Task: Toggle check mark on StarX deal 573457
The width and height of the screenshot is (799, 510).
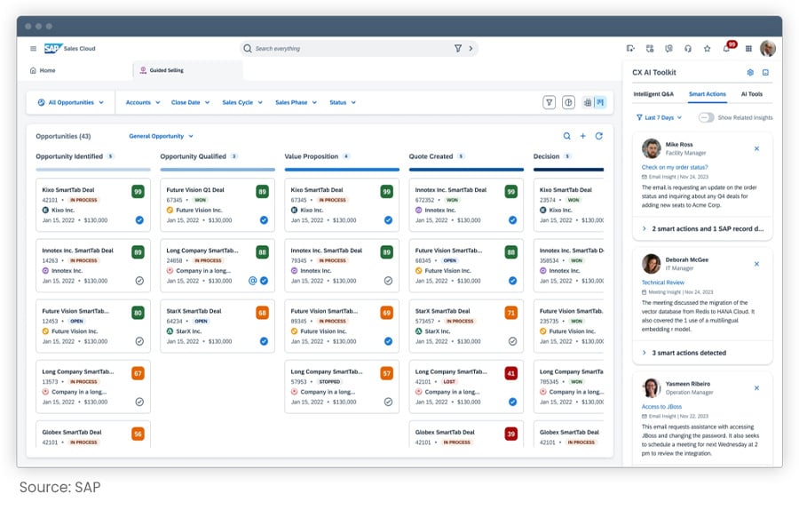Action: tap(512, 341)
